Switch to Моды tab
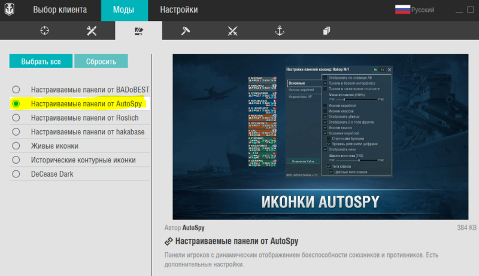479x276 pixels. pyautogui.click(x=124, y=10)
